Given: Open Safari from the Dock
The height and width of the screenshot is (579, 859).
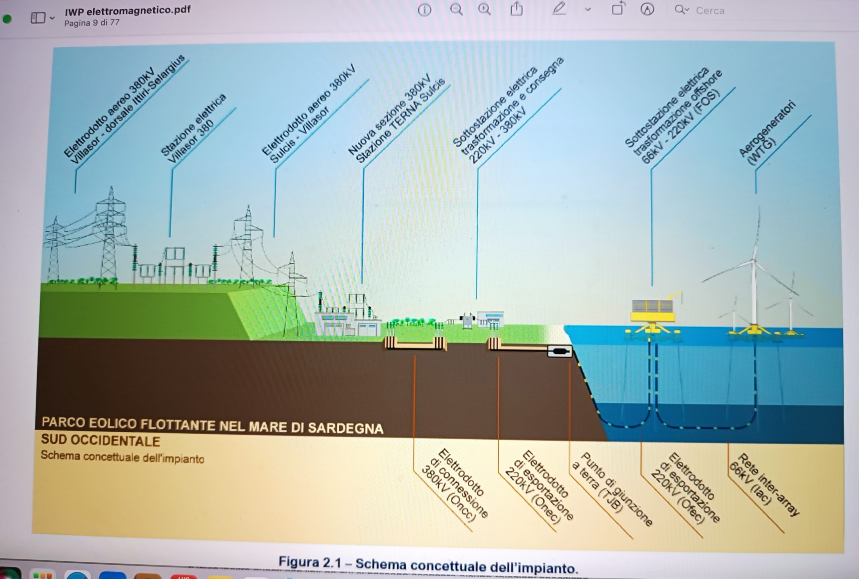Looking at the screenshot, I should [78, 576].
